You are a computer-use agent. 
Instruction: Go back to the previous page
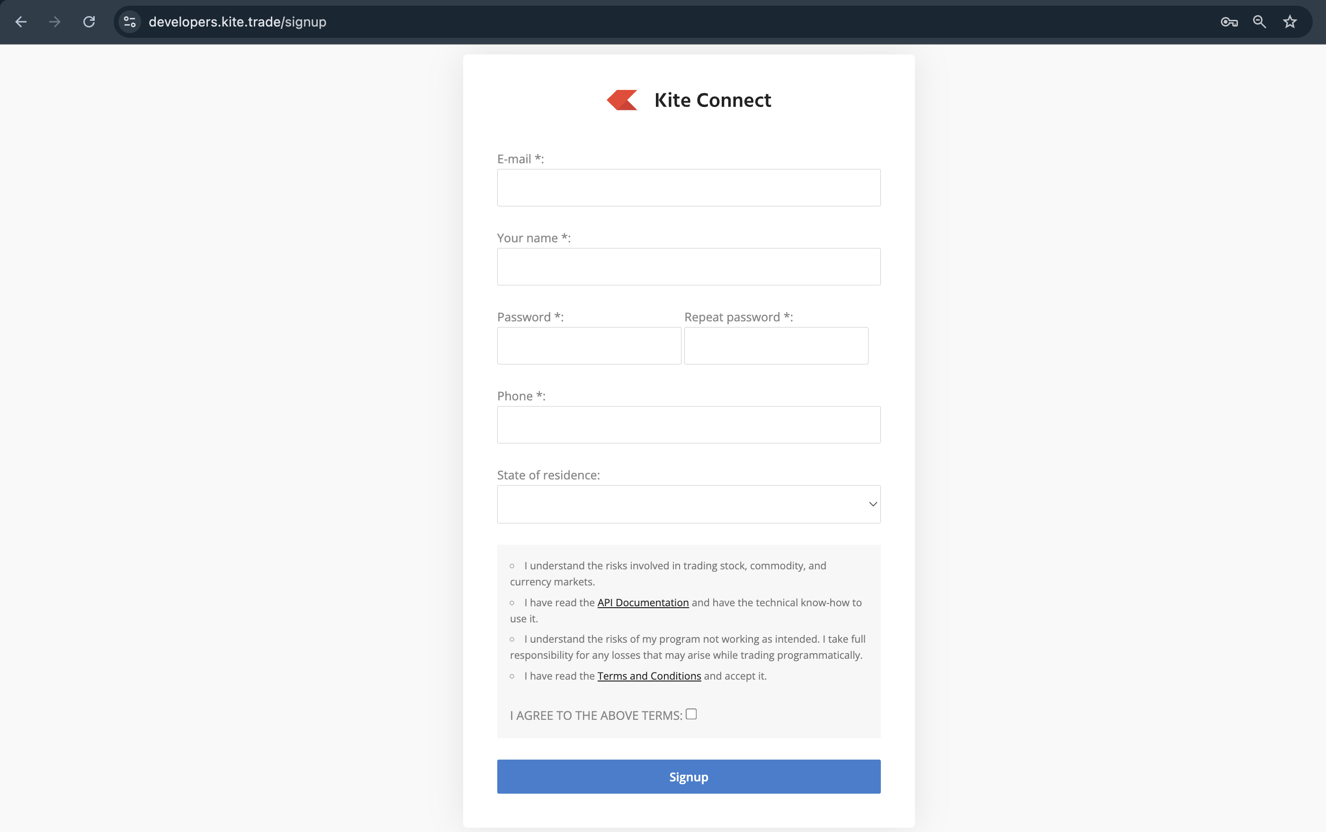[x=21, y=22]
